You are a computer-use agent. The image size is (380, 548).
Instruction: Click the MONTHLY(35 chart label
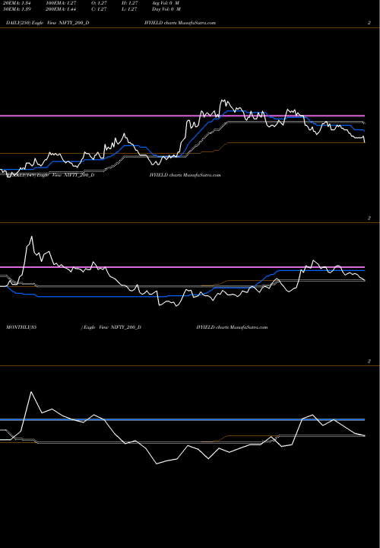click(21, 327)
